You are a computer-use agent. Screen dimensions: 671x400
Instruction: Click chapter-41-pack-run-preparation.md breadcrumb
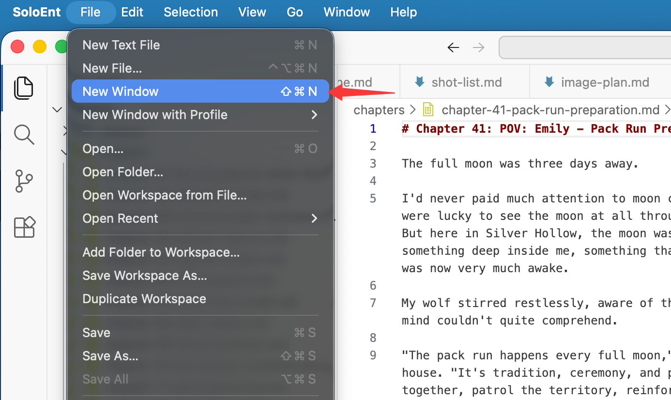(550, 110)
